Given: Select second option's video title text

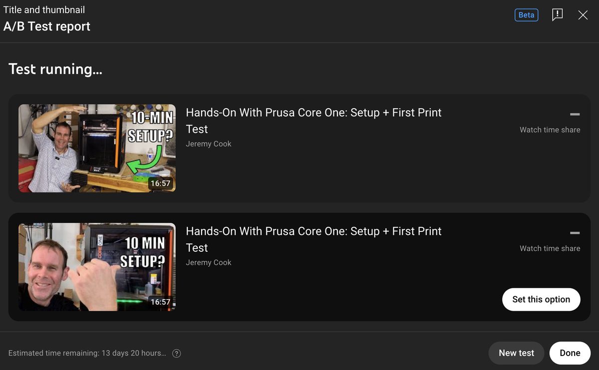Looking at the screenshot, I should [313, 239].
